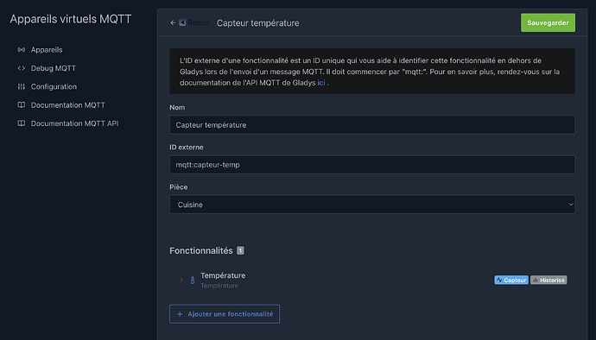This screenshot has width=596, height=340.
Task: Click the Historisé badge
Action: pyautogui.click(x=548, y=280)
